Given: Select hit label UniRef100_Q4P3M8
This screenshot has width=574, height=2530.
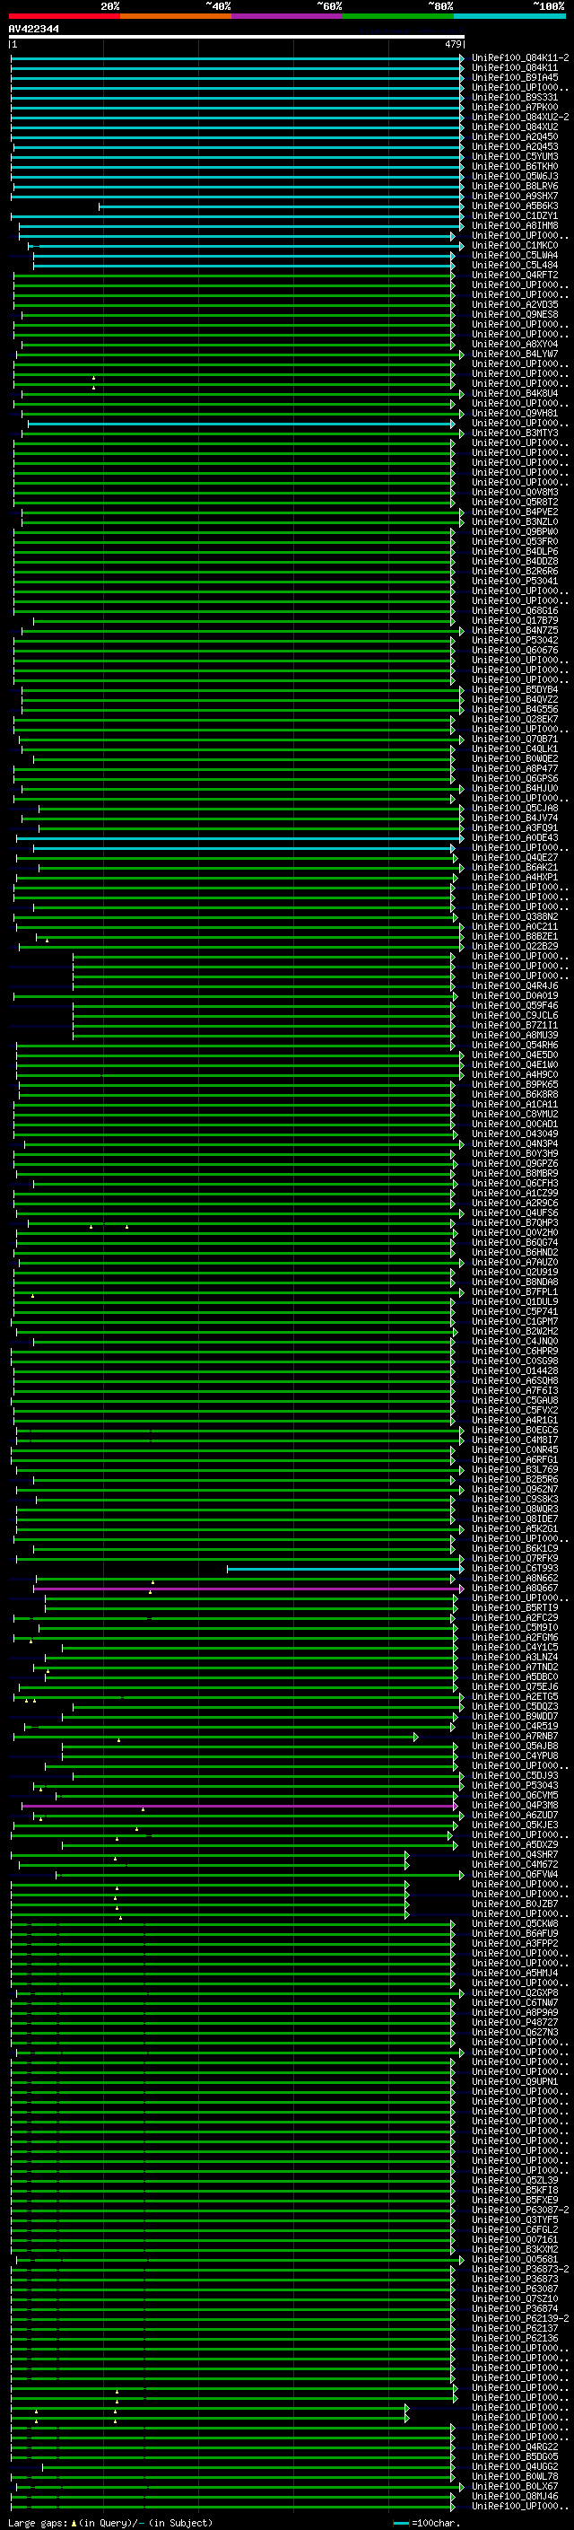Looking at the screenshot, I should tap(515, 1804).
